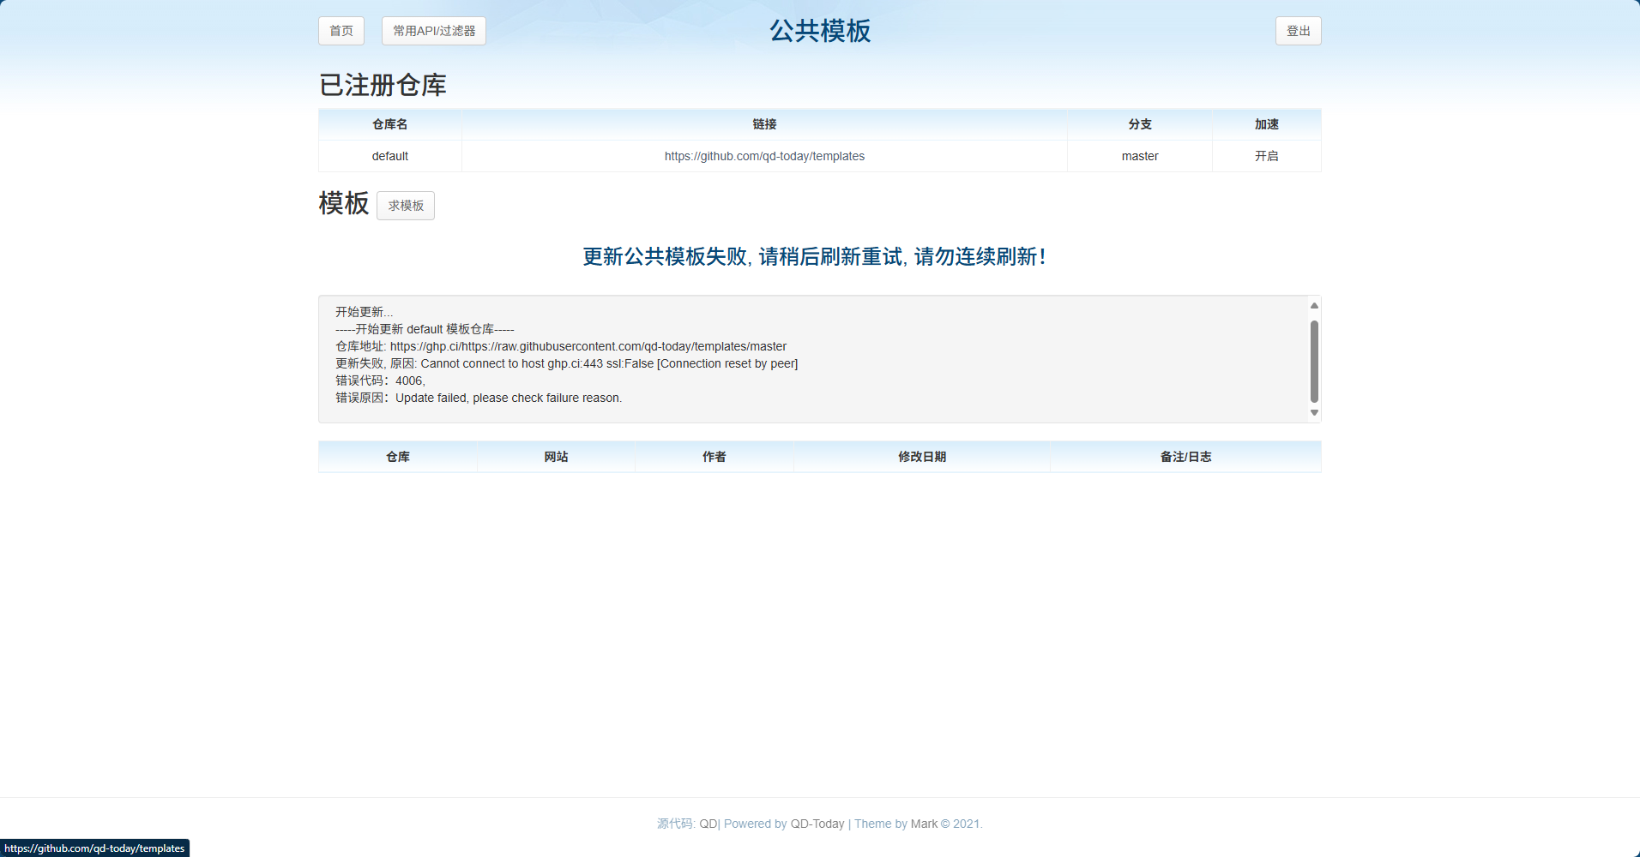Click the 登出 logout button
Screen dimensions: 1640x857
click(1299, 31)
